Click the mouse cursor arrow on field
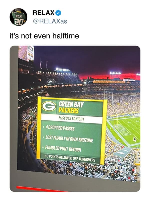Viewport: 150px width, 200px height. click(x=134, y=139)
